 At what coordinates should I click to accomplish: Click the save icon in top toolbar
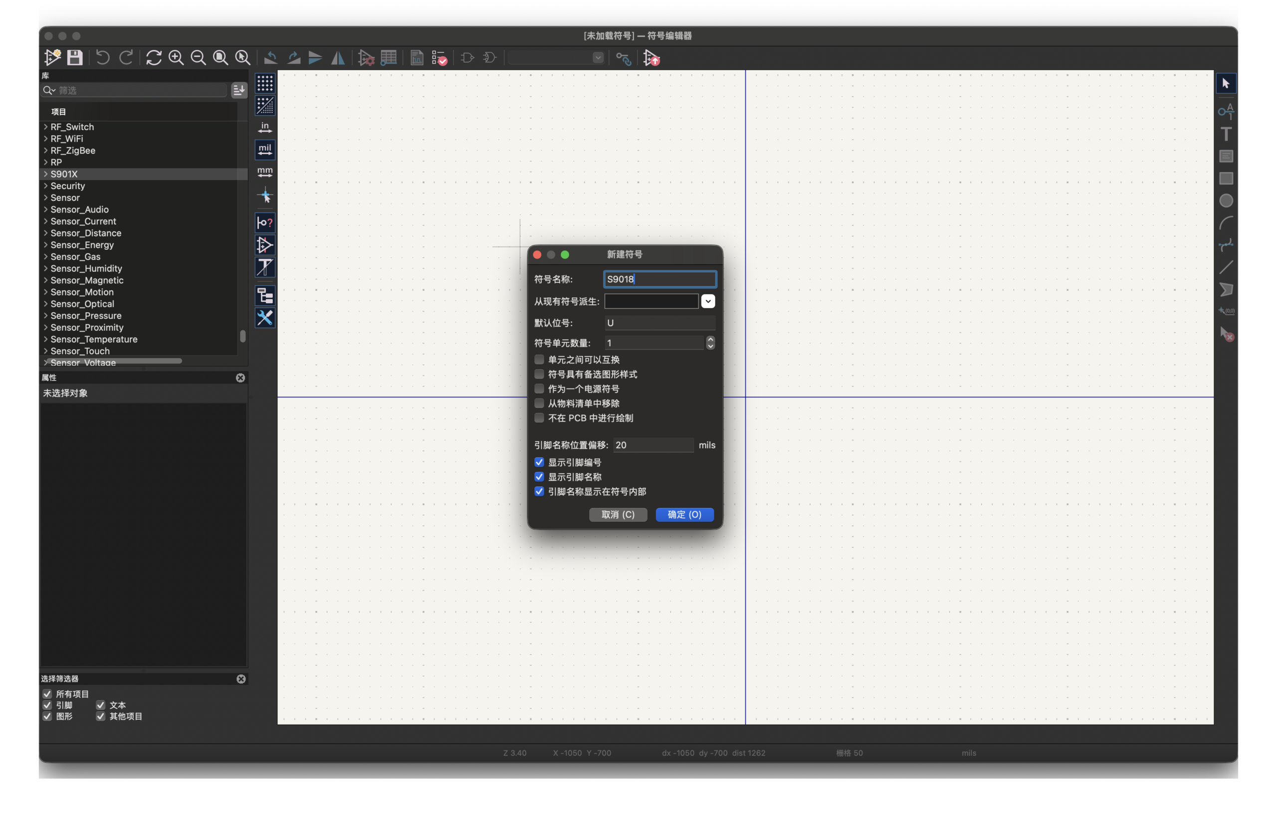(75, 57)
